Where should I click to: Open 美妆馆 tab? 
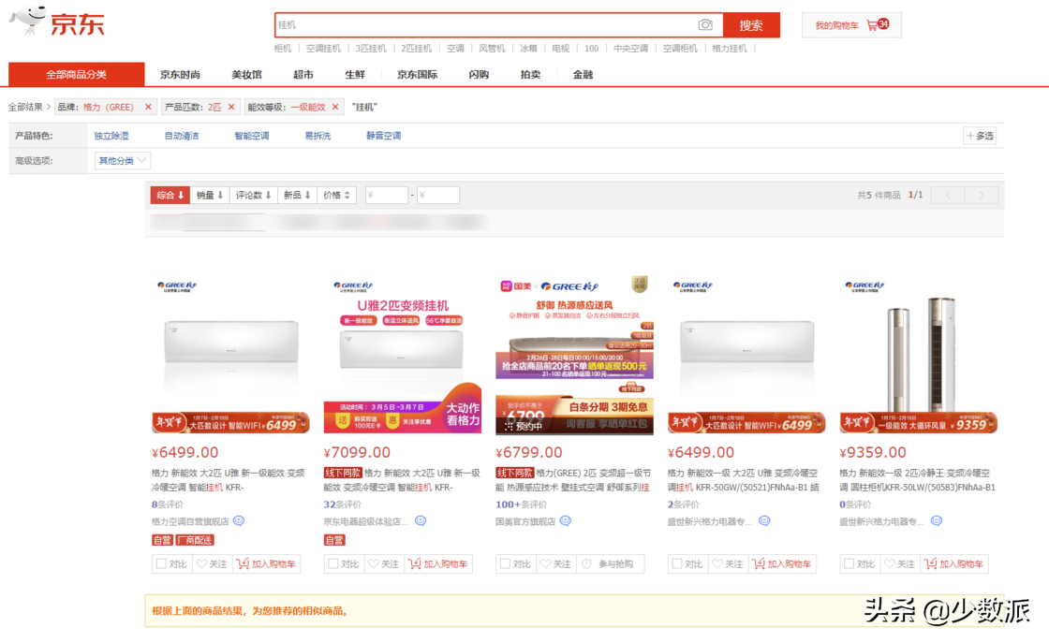coord(247,74)
